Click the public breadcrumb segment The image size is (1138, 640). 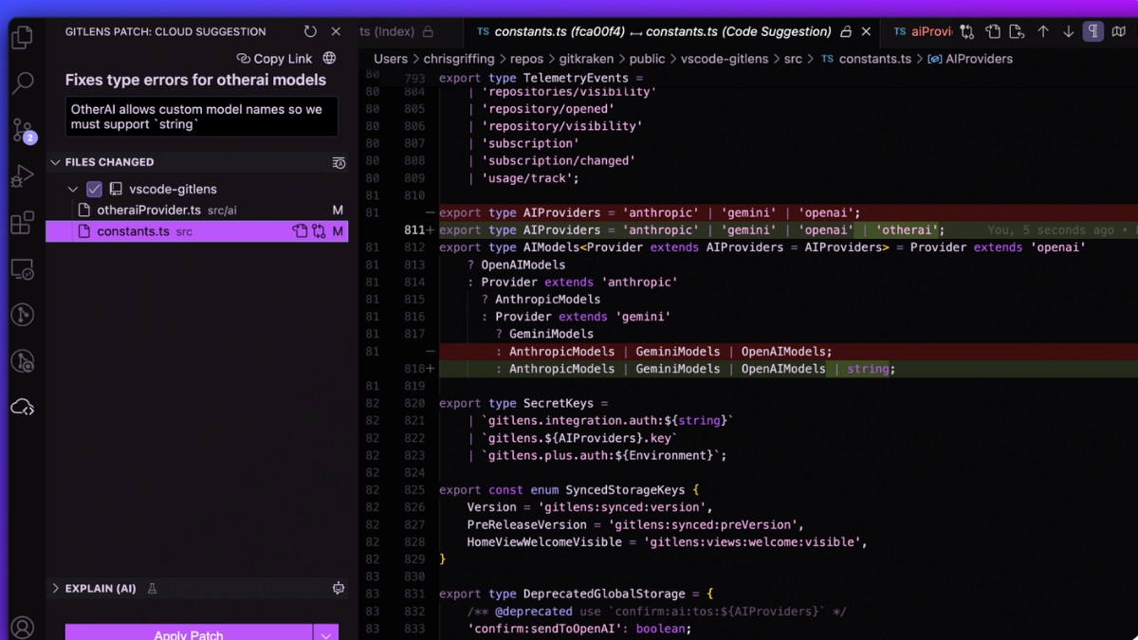[x=648, y=59]
